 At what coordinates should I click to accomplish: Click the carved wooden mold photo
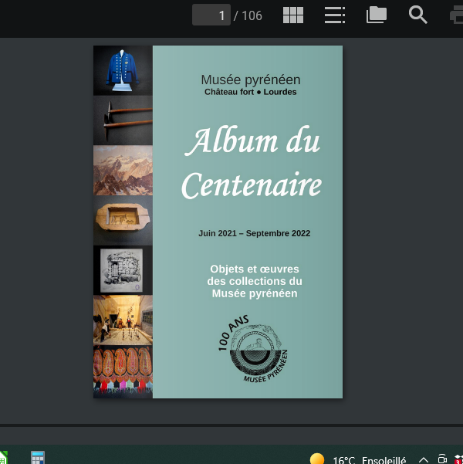pyautogui.click(x=123, y=220)
